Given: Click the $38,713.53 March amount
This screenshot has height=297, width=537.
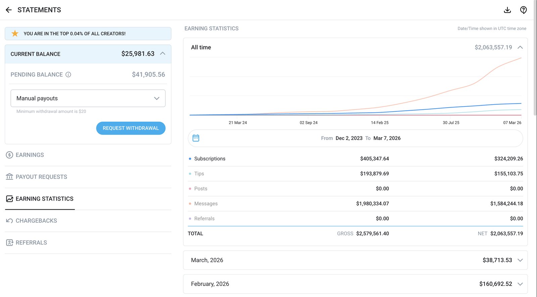Looking at the screenshot, I should (x=497, y=260).
